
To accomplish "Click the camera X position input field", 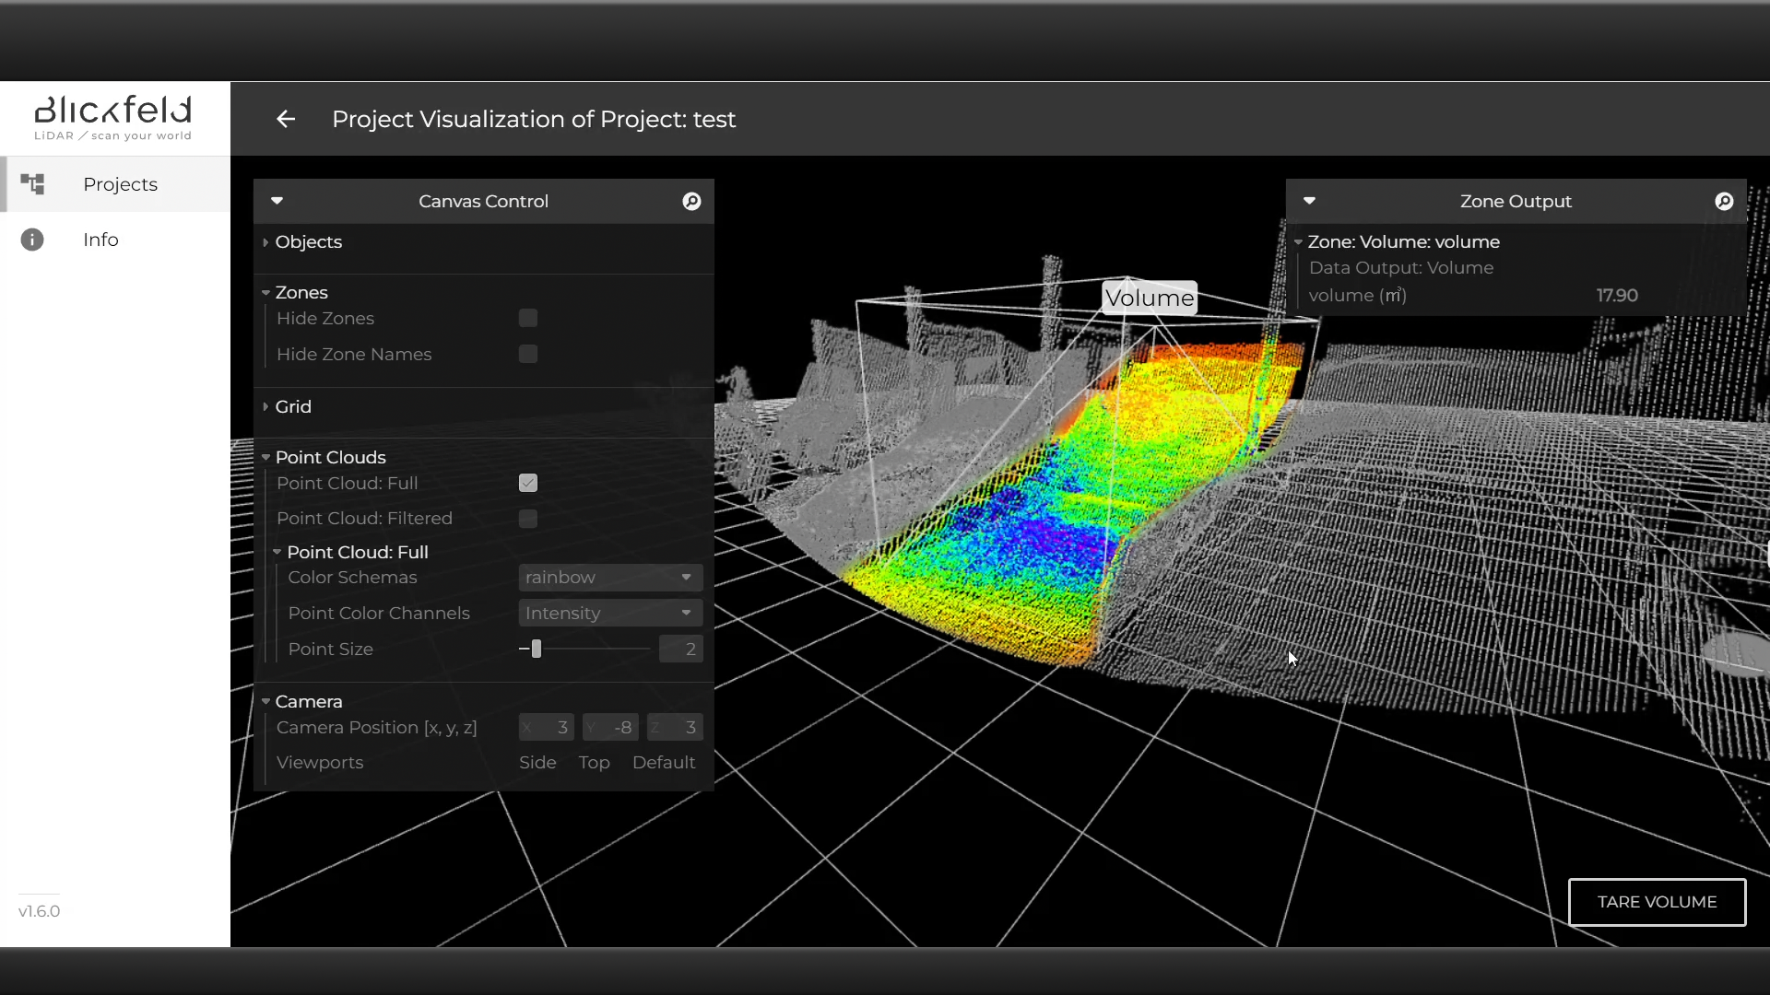I will (545, 727).
